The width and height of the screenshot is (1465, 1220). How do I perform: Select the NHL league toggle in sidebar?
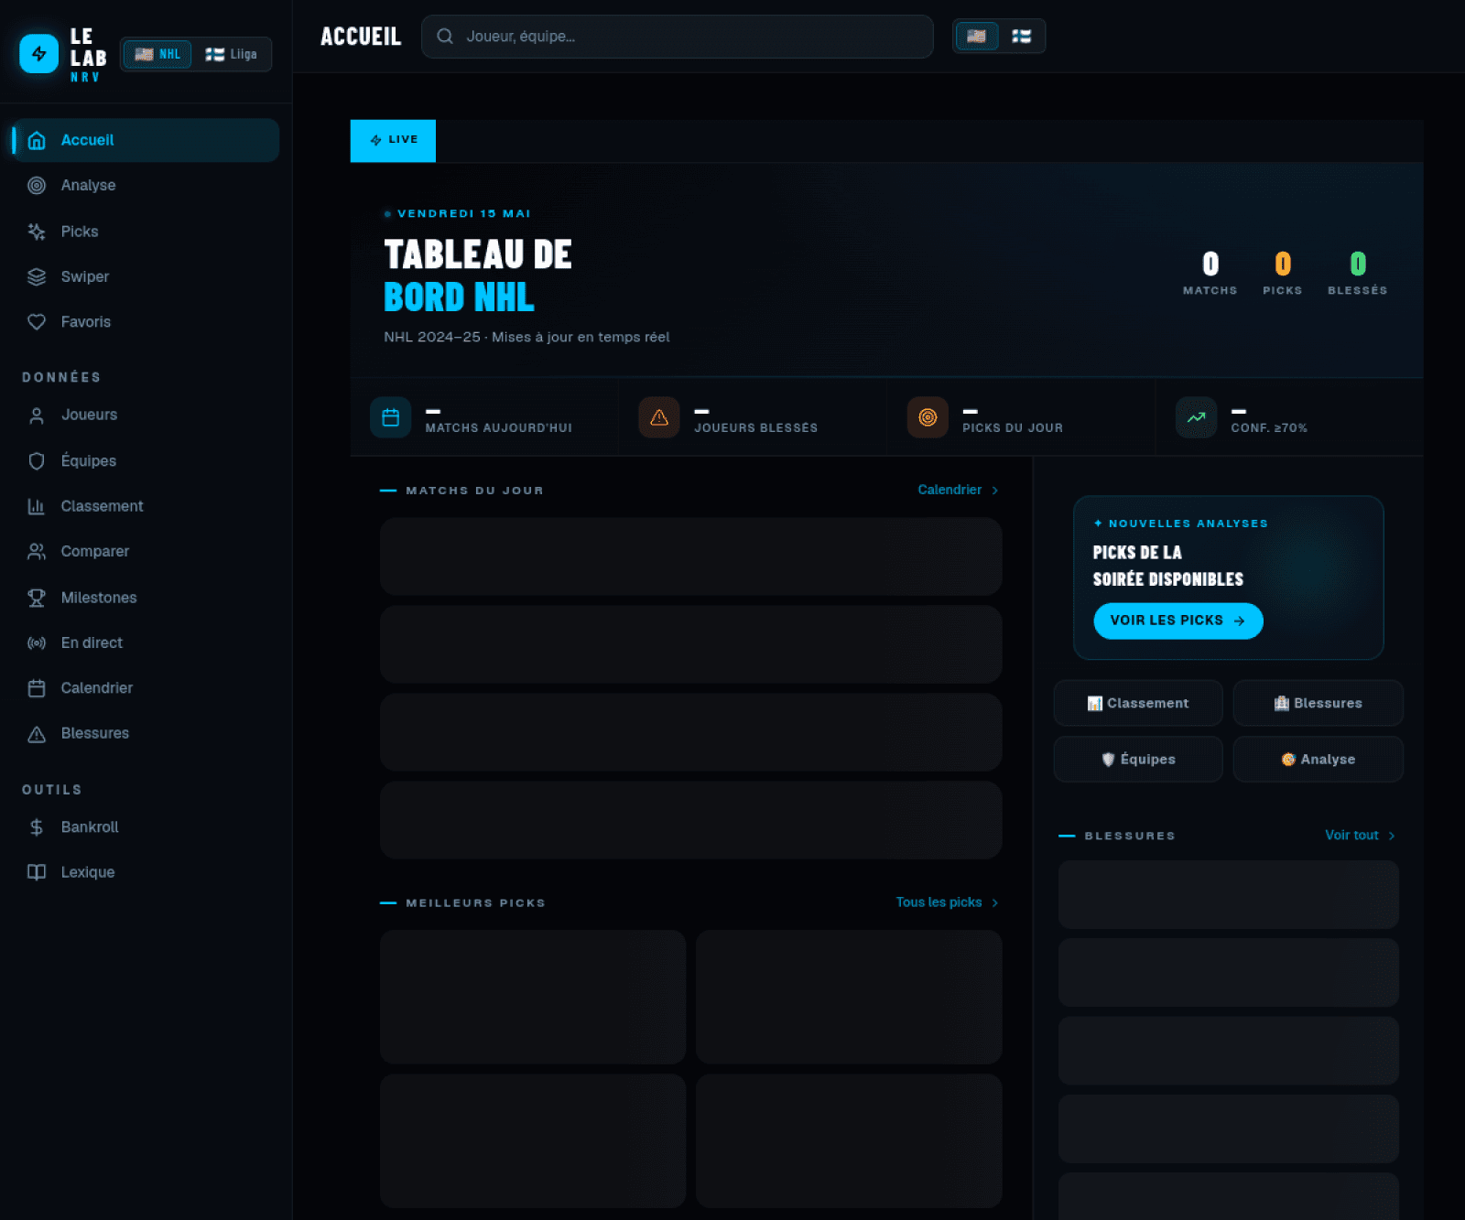(x=157, y=54)
